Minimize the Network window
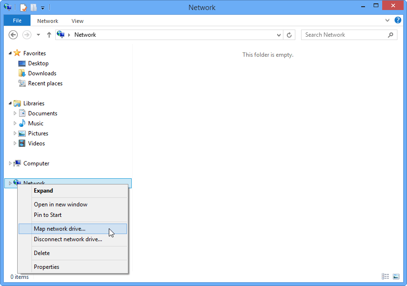This screenshot has height=286, width=407. click(x=363, y=6)
